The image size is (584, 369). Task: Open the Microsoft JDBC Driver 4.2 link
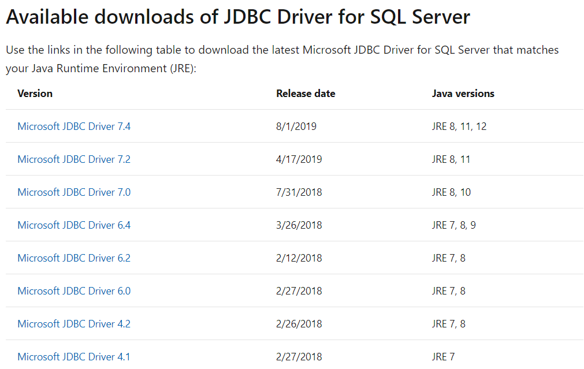[x=74, y=324]
